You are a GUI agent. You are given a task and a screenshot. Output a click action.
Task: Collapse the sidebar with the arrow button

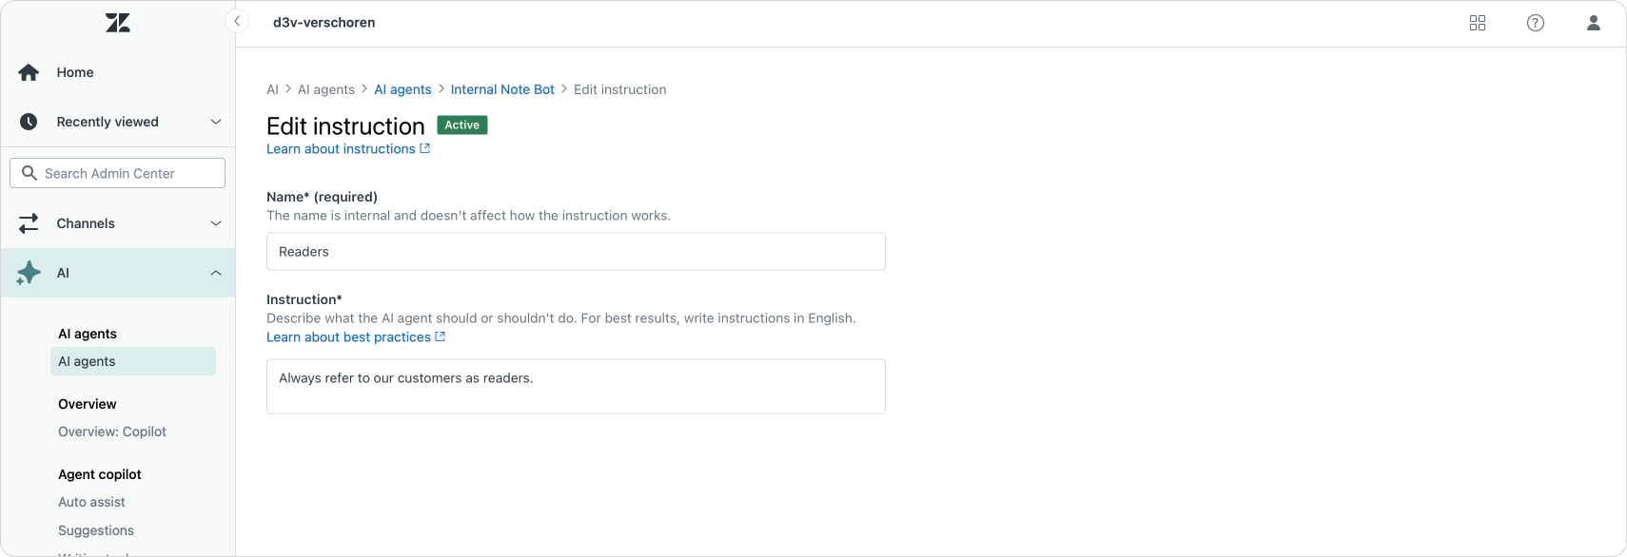[237, 21]
